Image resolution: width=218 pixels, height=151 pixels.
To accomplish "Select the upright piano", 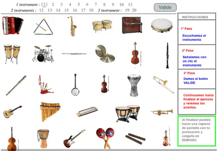I will (x=132, y=25).
